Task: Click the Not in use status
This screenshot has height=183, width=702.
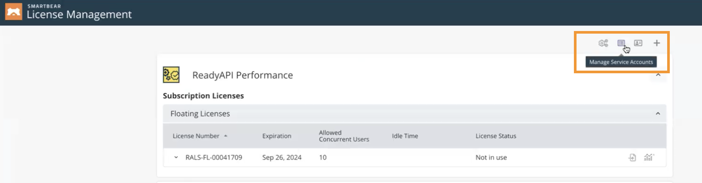Action: coord(491,157)
